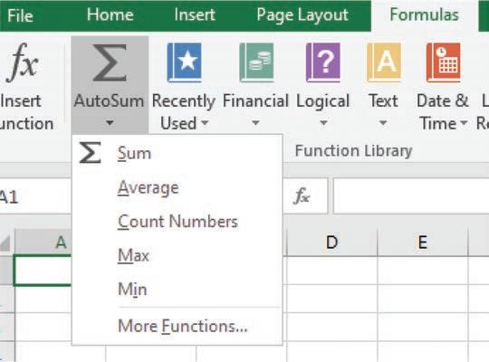Expand the Logical functions dropdown arrow
Viewport: 489px width, 362px height.
[x=323, y=123]
